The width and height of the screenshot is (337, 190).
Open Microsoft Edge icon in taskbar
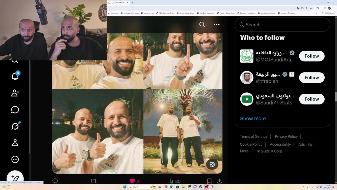click(x=172, y=187)
